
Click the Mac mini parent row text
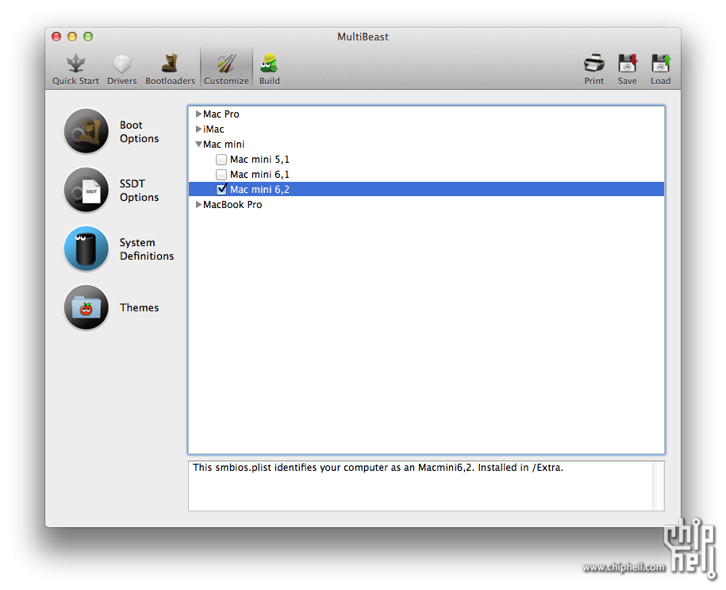(x=224, y=145)
